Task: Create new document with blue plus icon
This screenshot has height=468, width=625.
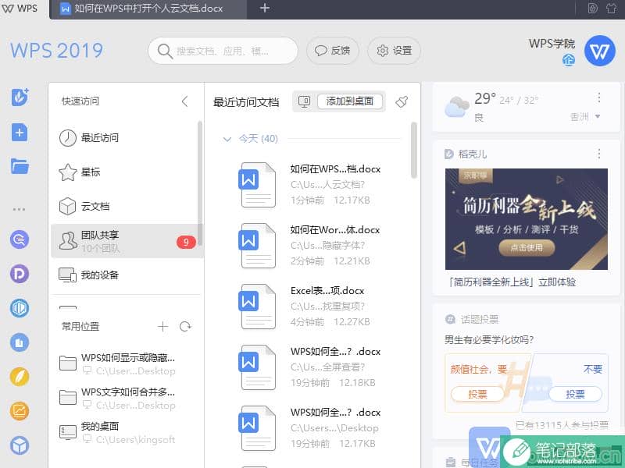Action: (20, 133)
